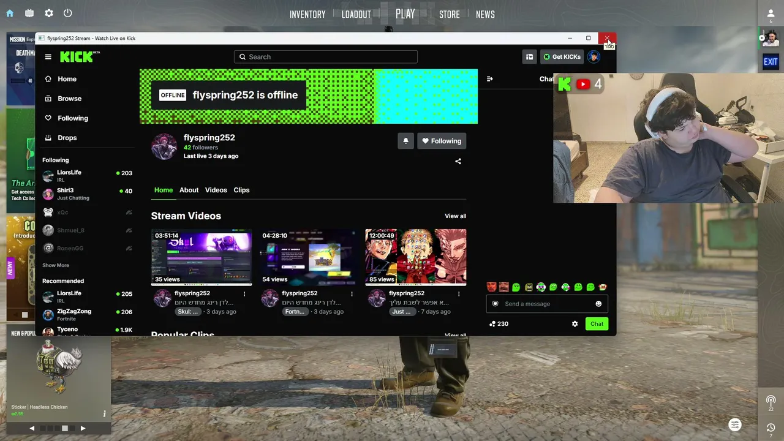The image size is (784, 441).
Task: Insert the last red-capped emote
Action: point(603,287)
